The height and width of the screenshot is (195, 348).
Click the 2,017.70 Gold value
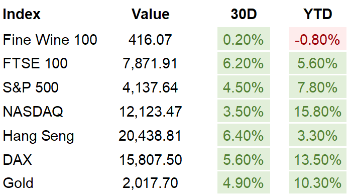(x=150, y=183)
